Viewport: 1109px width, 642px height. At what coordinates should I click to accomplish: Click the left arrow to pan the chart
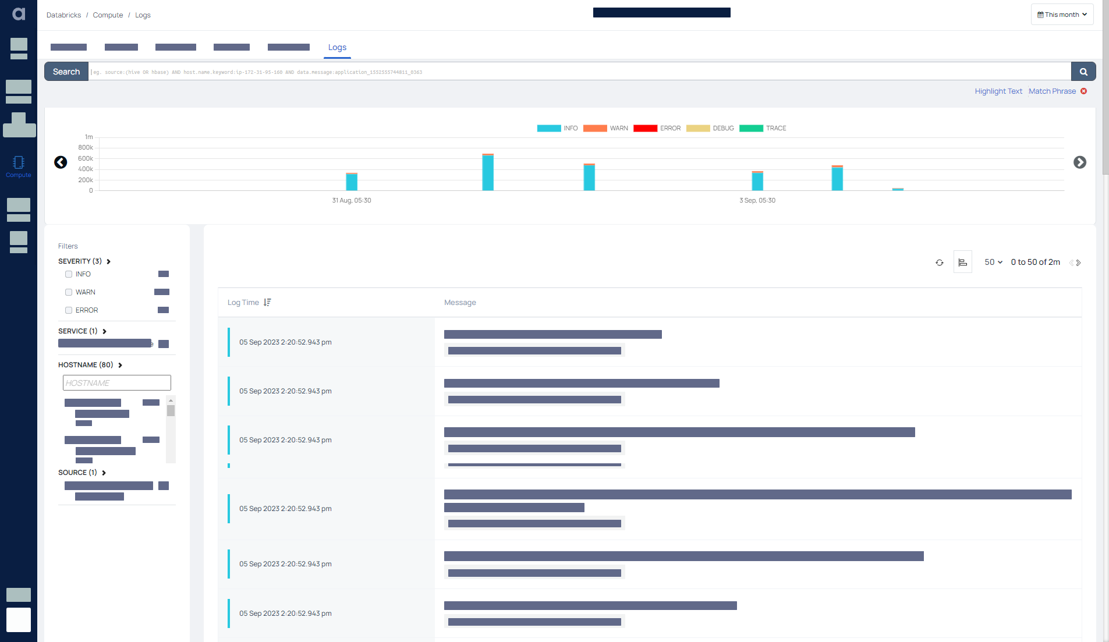pyautogui.click(x=61, y=162)
